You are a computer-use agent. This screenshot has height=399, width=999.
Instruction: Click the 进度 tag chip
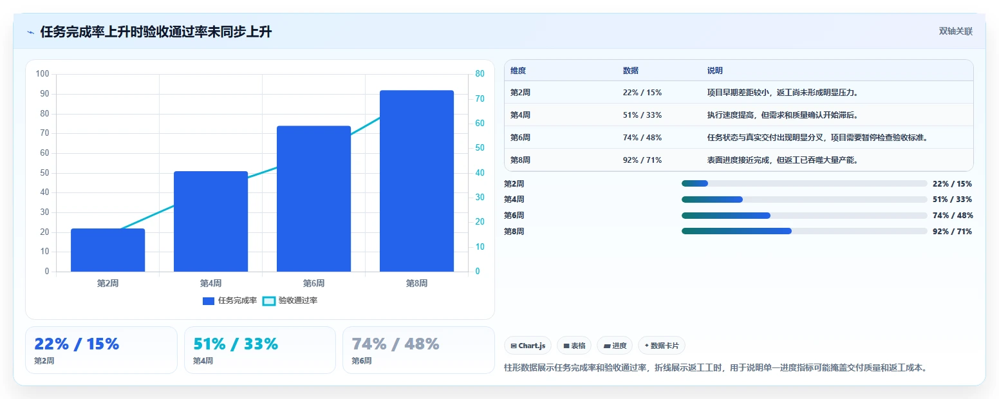615,346
